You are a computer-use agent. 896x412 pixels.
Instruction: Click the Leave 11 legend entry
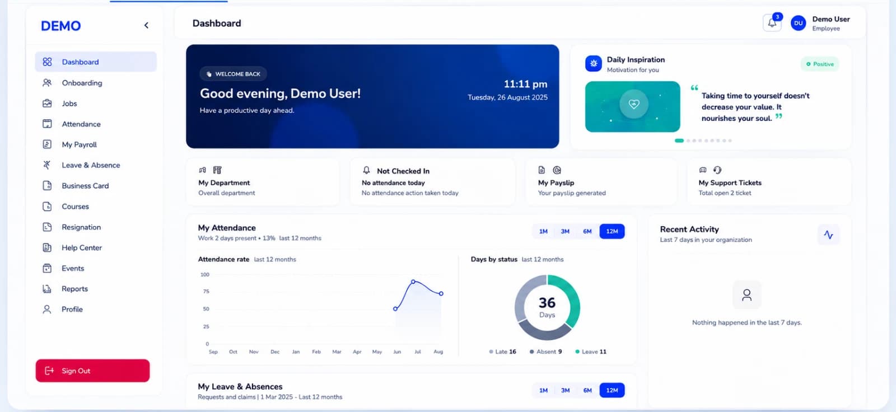(591, 352)
